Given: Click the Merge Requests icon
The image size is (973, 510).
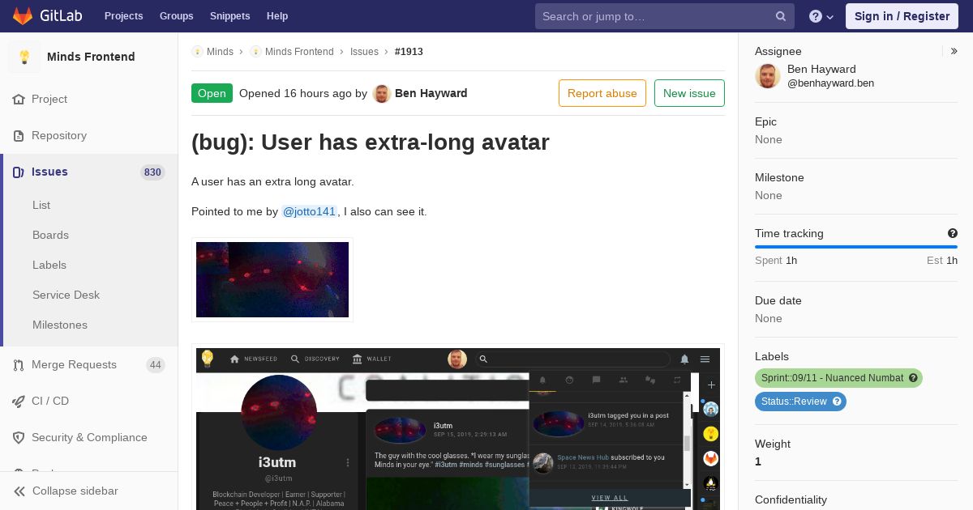Looking at the screenshot, I should point(19,365).
